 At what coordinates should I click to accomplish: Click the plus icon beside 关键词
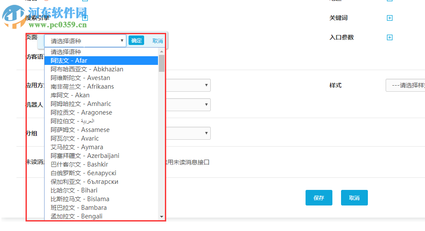tap(390, 18)
